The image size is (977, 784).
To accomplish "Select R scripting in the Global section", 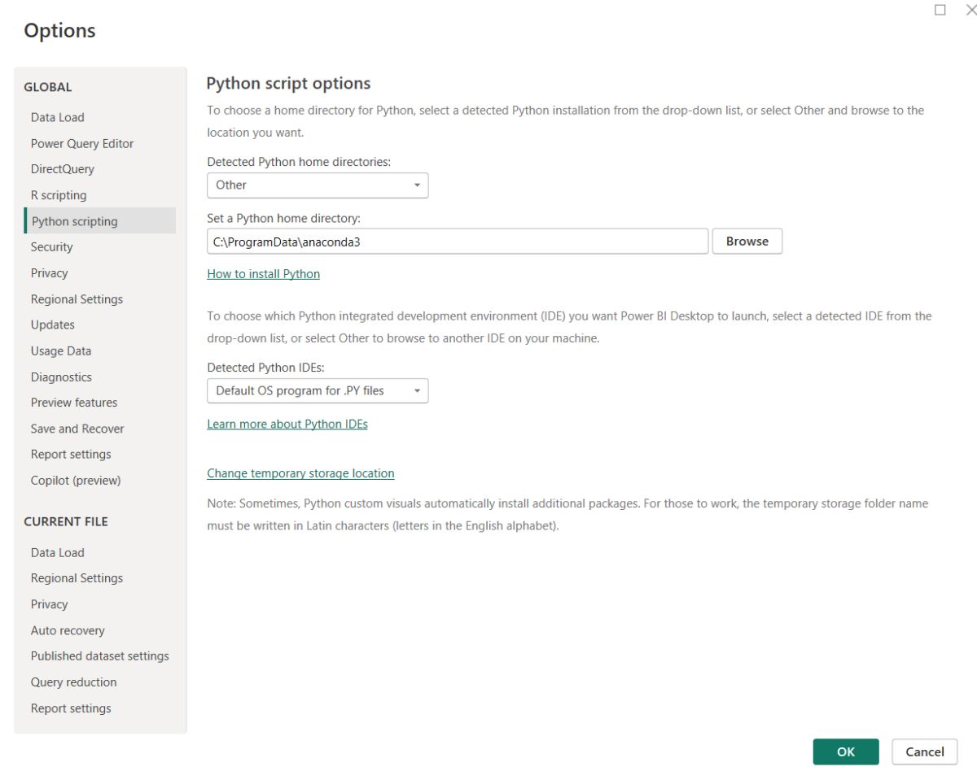I will [x=59, y=195].
